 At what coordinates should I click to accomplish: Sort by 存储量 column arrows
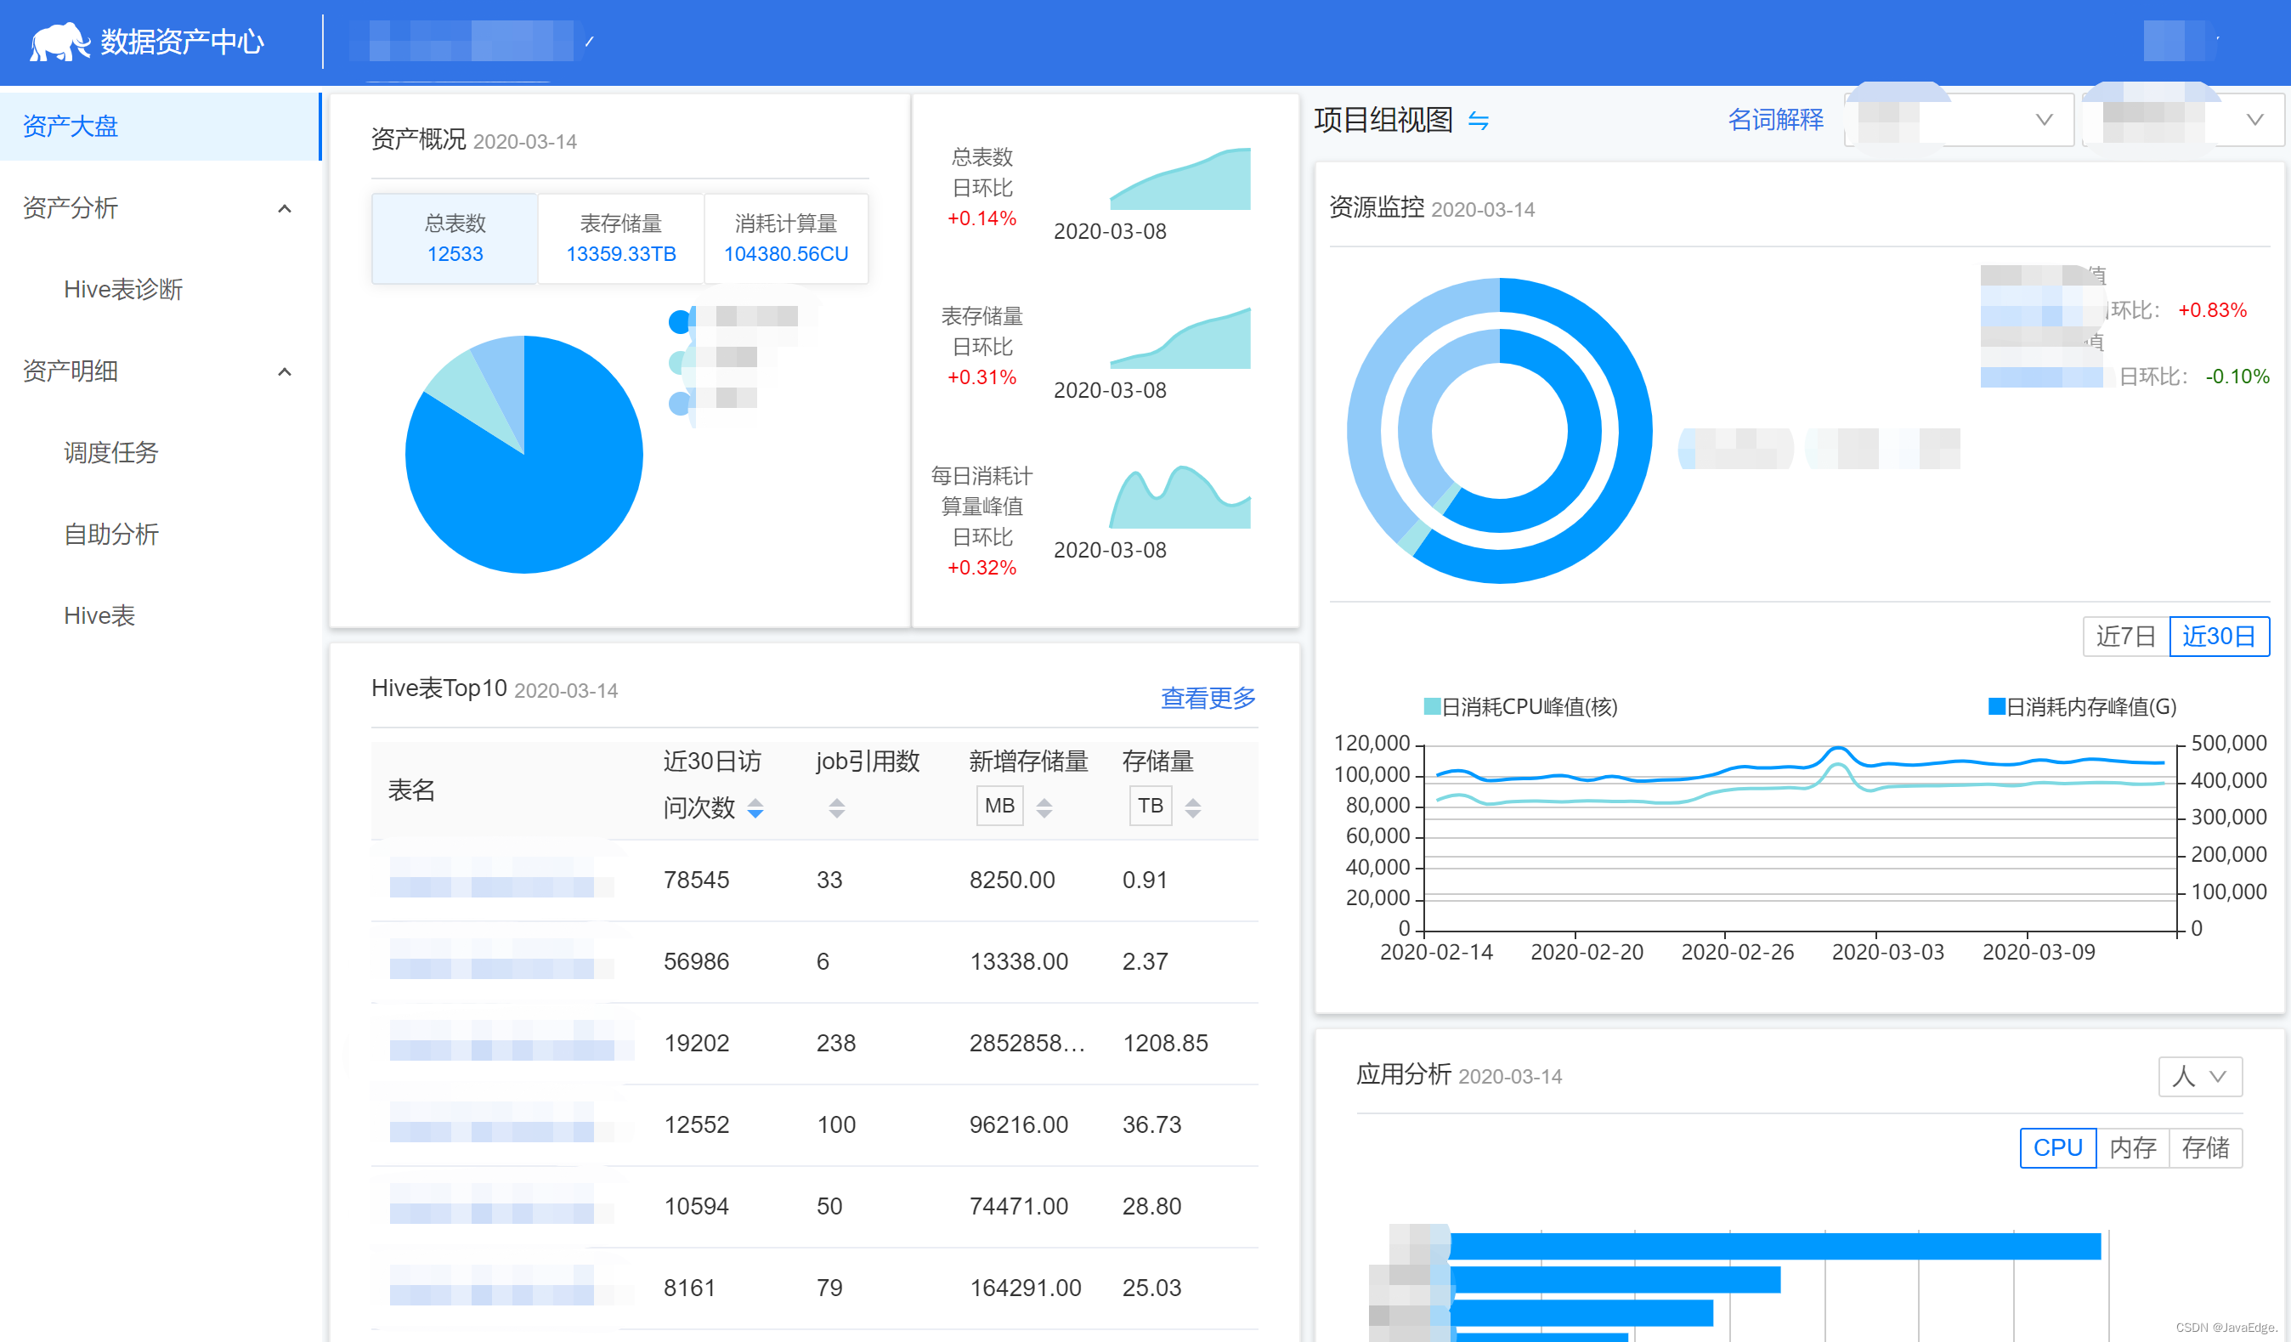1193,807
